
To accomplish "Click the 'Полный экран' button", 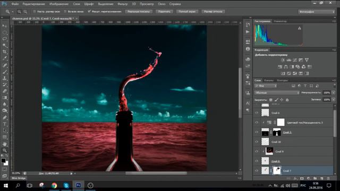I will 187,12.
